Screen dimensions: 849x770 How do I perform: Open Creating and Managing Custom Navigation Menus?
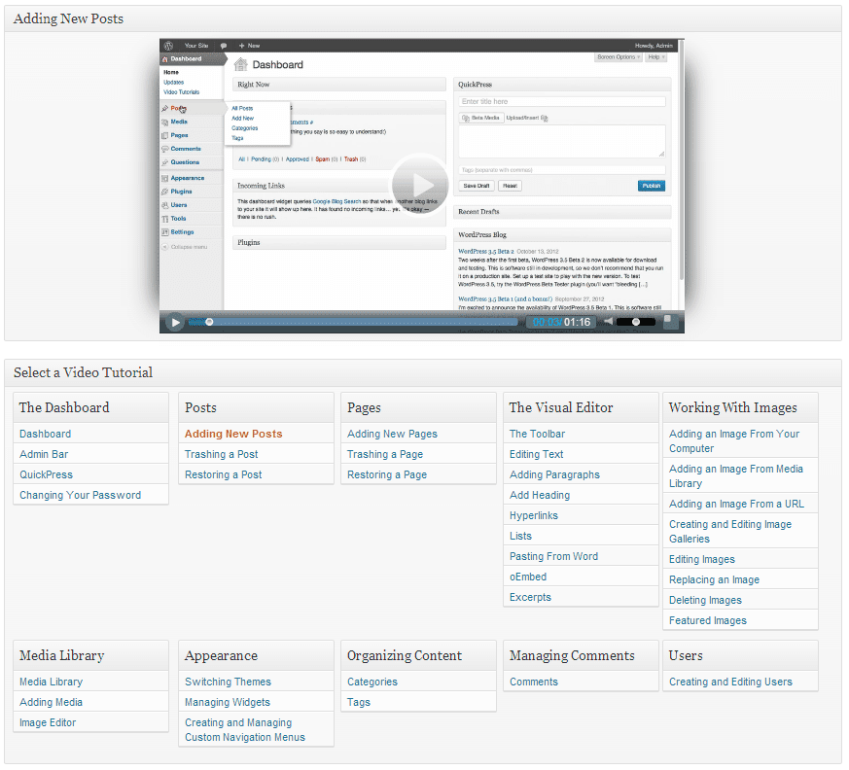click(x=245, y=730)
